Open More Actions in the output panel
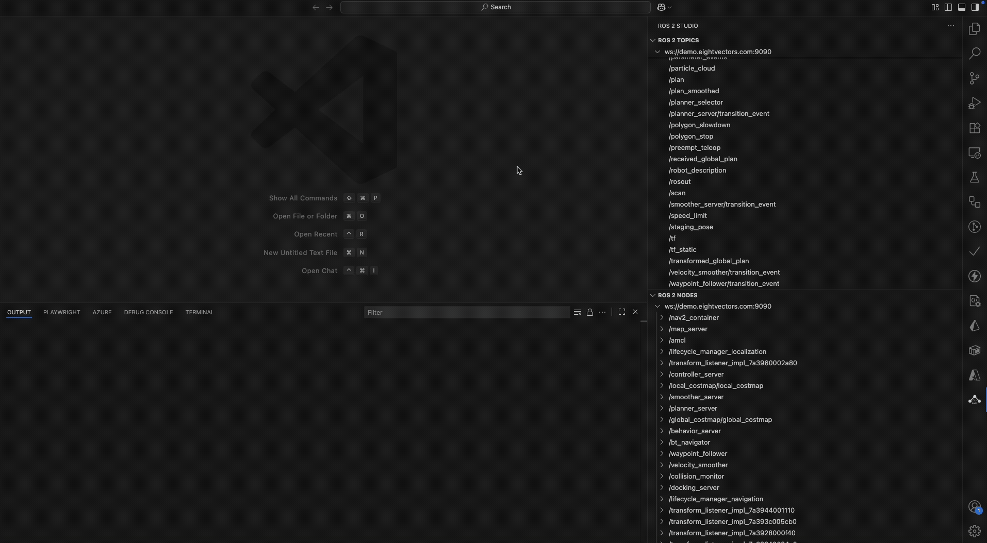Viewport: 987px width, 543px height. pyautogui.click(x=602, y=312)
